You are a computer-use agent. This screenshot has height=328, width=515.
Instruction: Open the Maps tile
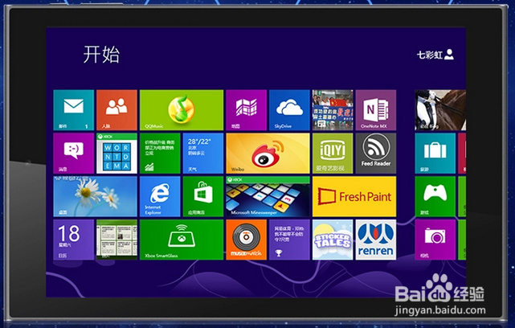[x=247, y=110]
